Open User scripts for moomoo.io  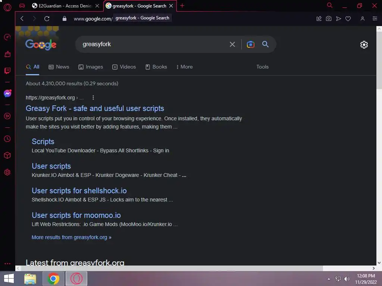pyautogui.click(x=76, y=215)
